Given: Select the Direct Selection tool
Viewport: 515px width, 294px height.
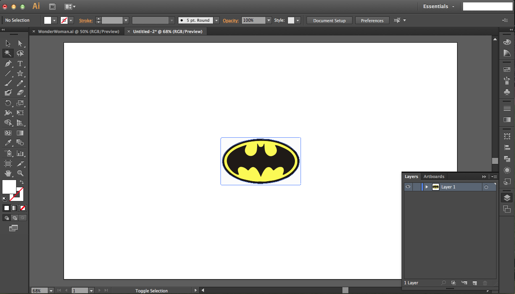Looking at the screenshot, I should 20,43.
